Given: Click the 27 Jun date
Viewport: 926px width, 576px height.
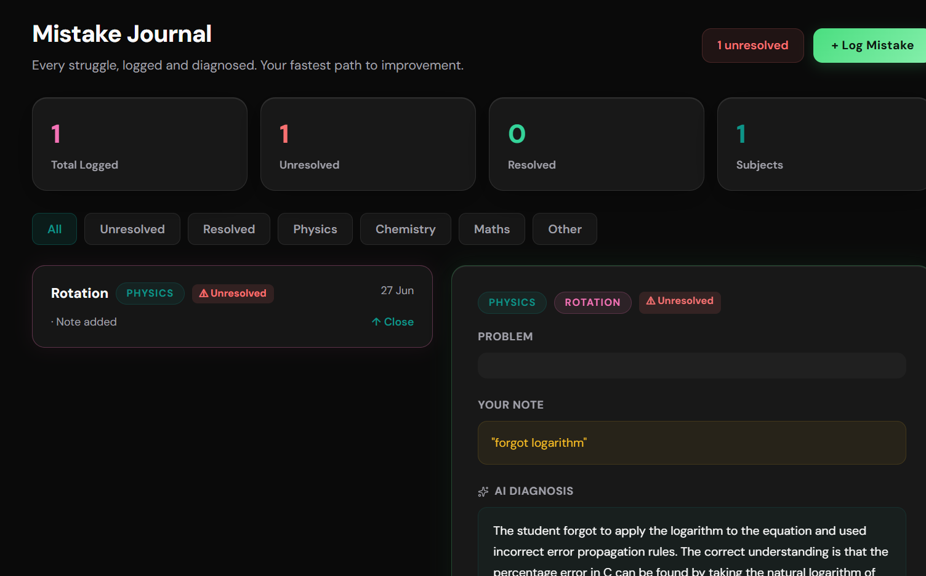Looking at the screenshot, I should coord(397,290).
